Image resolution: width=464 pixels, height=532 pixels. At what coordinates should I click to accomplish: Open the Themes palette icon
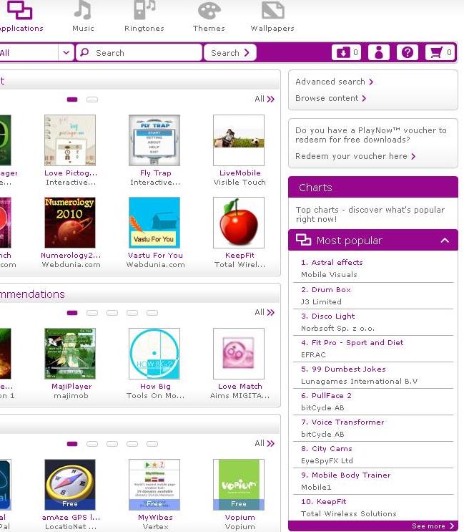tap(209, 11)
